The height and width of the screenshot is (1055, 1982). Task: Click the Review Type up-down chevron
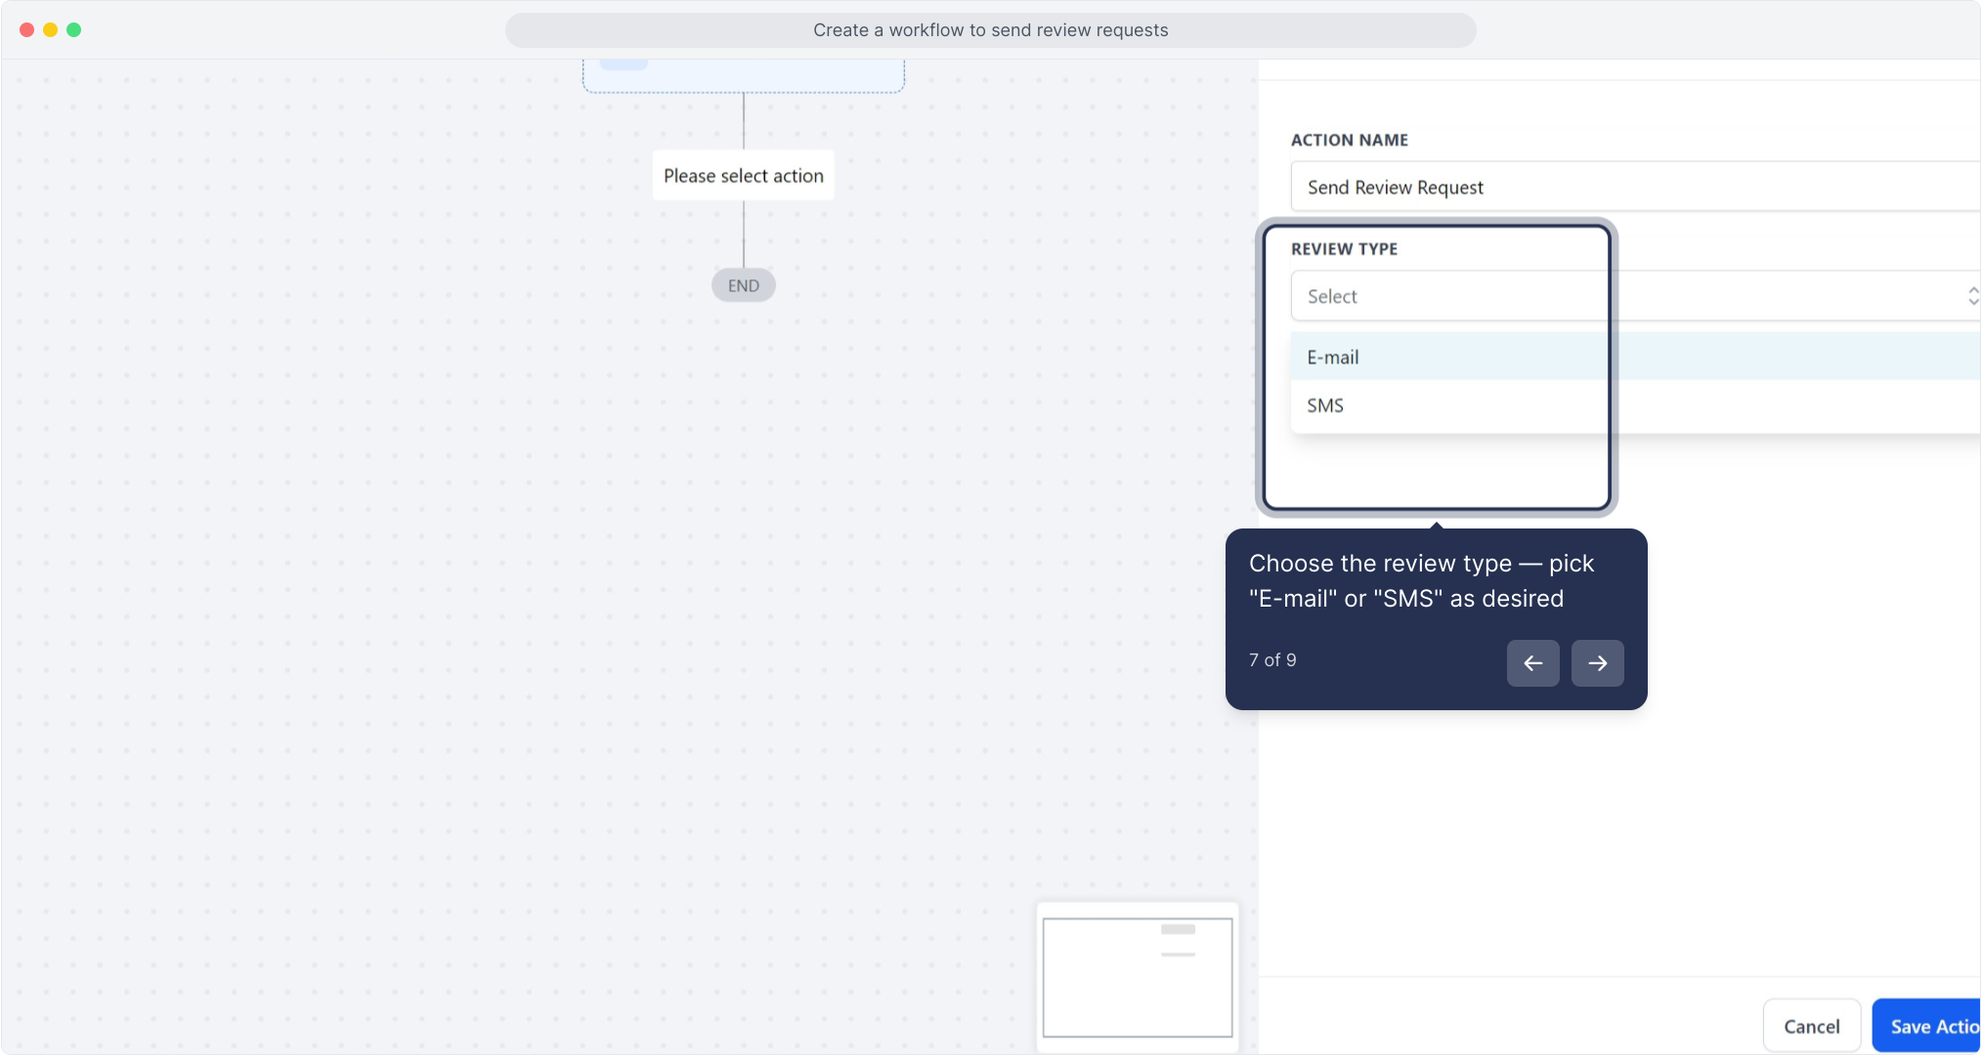(1972, 296)
